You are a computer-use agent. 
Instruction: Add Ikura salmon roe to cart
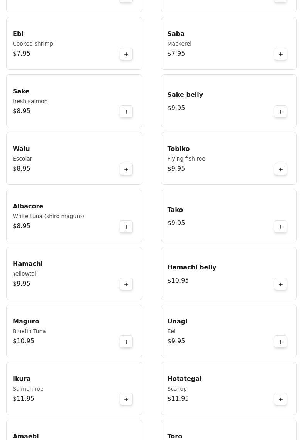pyautogui.click(x=126, y=399)
